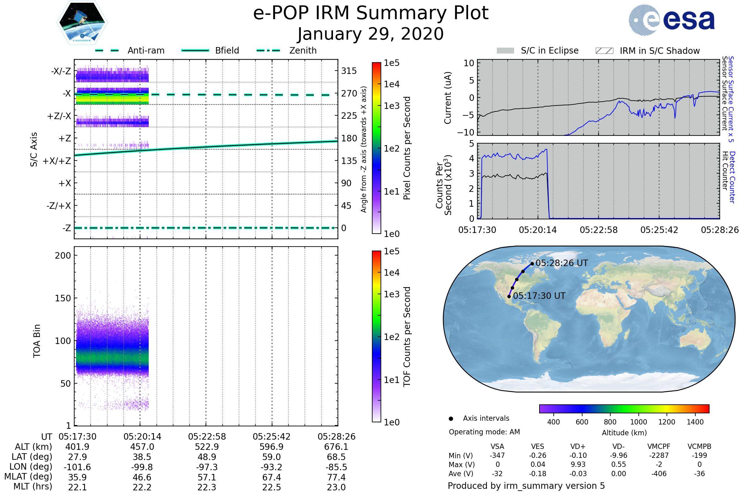
Task: Click the IRM in S/C Shadow hatched patch
Action: 604,51
